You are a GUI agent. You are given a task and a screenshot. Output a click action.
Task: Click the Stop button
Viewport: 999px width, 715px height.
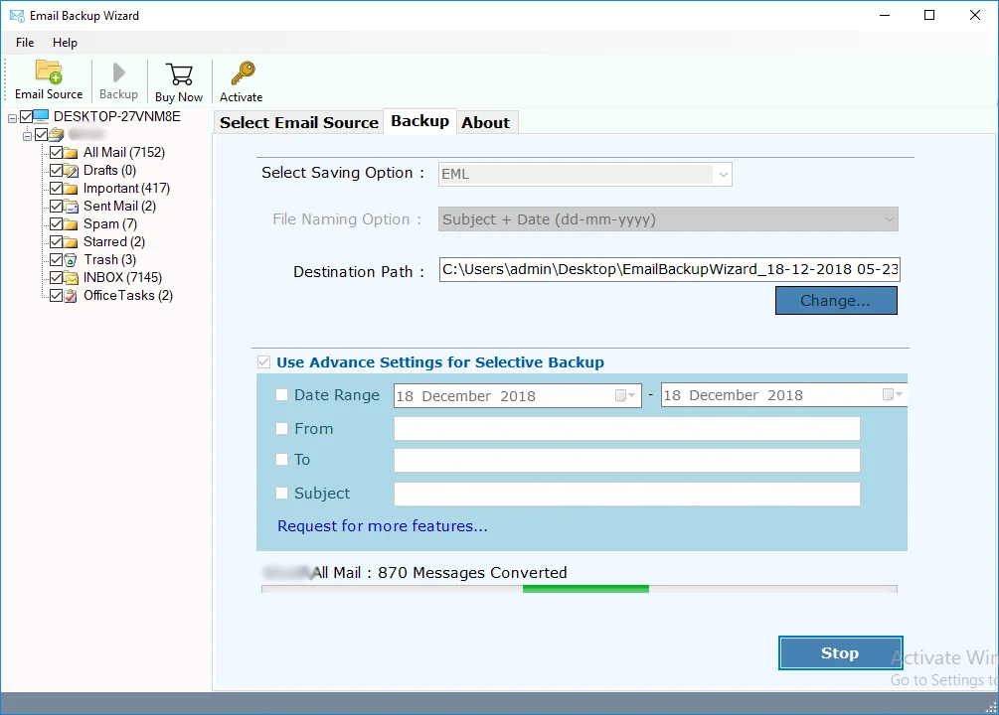tap(840, 653)
